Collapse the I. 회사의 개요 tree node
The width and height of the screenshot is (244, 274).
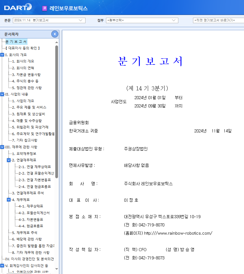pos(2,55)
